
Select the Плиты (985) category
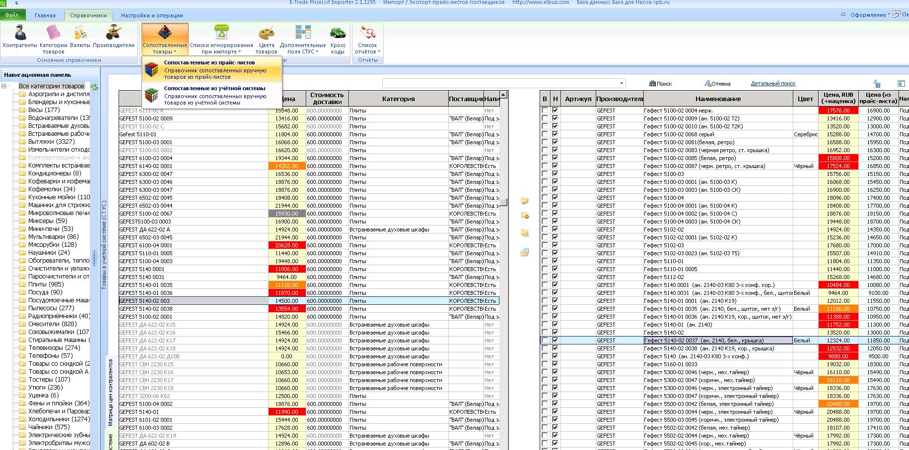(x=46, y=284)
